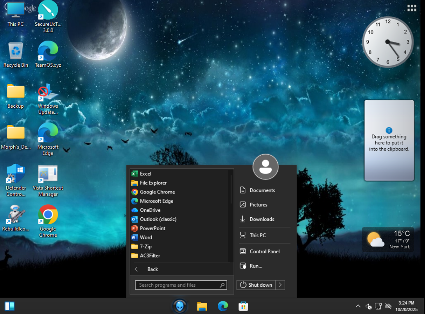The height and width of the screenshot is (314, 425).
Task: Select PowerPoint from the programs list
Action: (152, 228)
